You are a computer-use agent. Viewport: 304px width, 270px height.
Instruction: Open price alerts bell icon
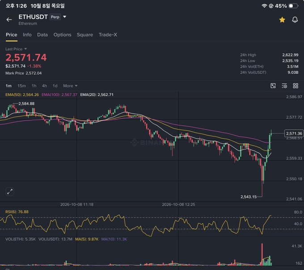pyautogui.click(x=295, y=19)
